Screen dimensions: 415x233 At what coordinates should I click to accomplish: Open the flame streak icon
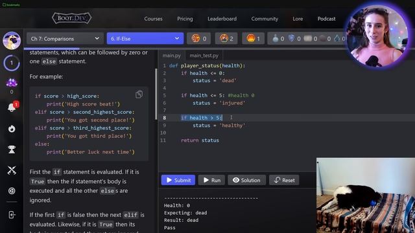(12, 129)
